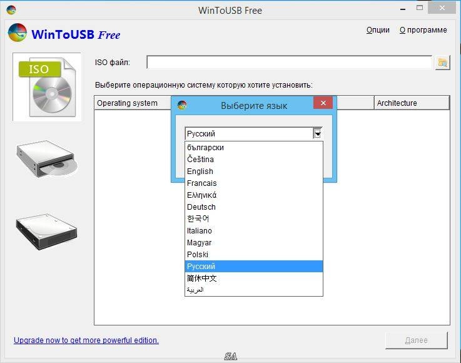Browse for ISO file with folder icon
This screenshot has height=363, width=461.
pyautogui.click(x=442, y=63)
